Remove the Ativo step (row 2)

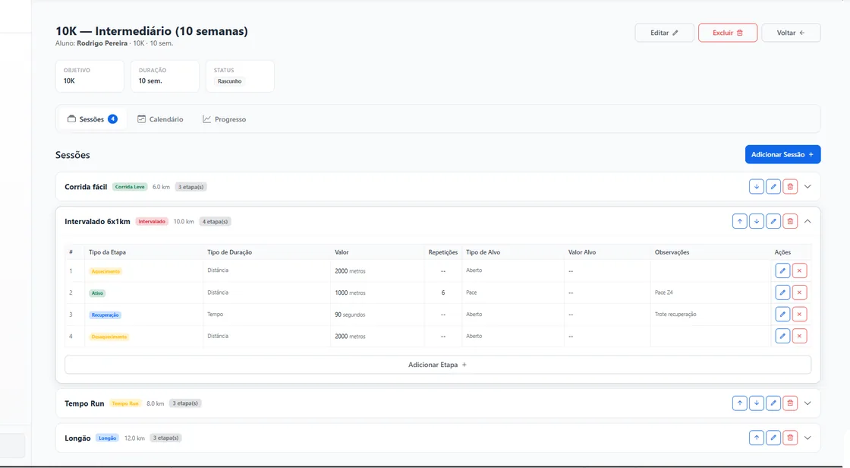pyautogui.click(x=799, y=292)
